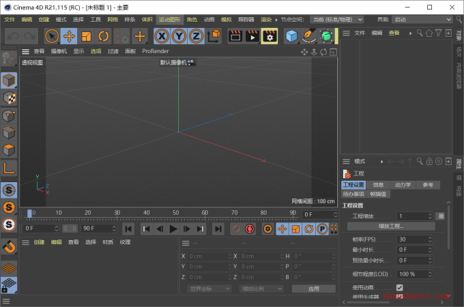Viewport: 464px width, 307px height.
Task: Click the 缩放工程 button
Action: pos(391,226)
